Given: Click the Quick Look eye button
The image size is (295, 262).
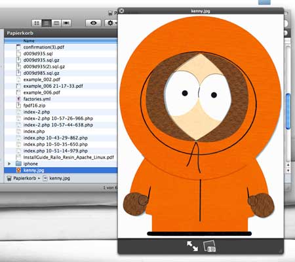Looking at the screenshot, I should (x=93, y=23).
